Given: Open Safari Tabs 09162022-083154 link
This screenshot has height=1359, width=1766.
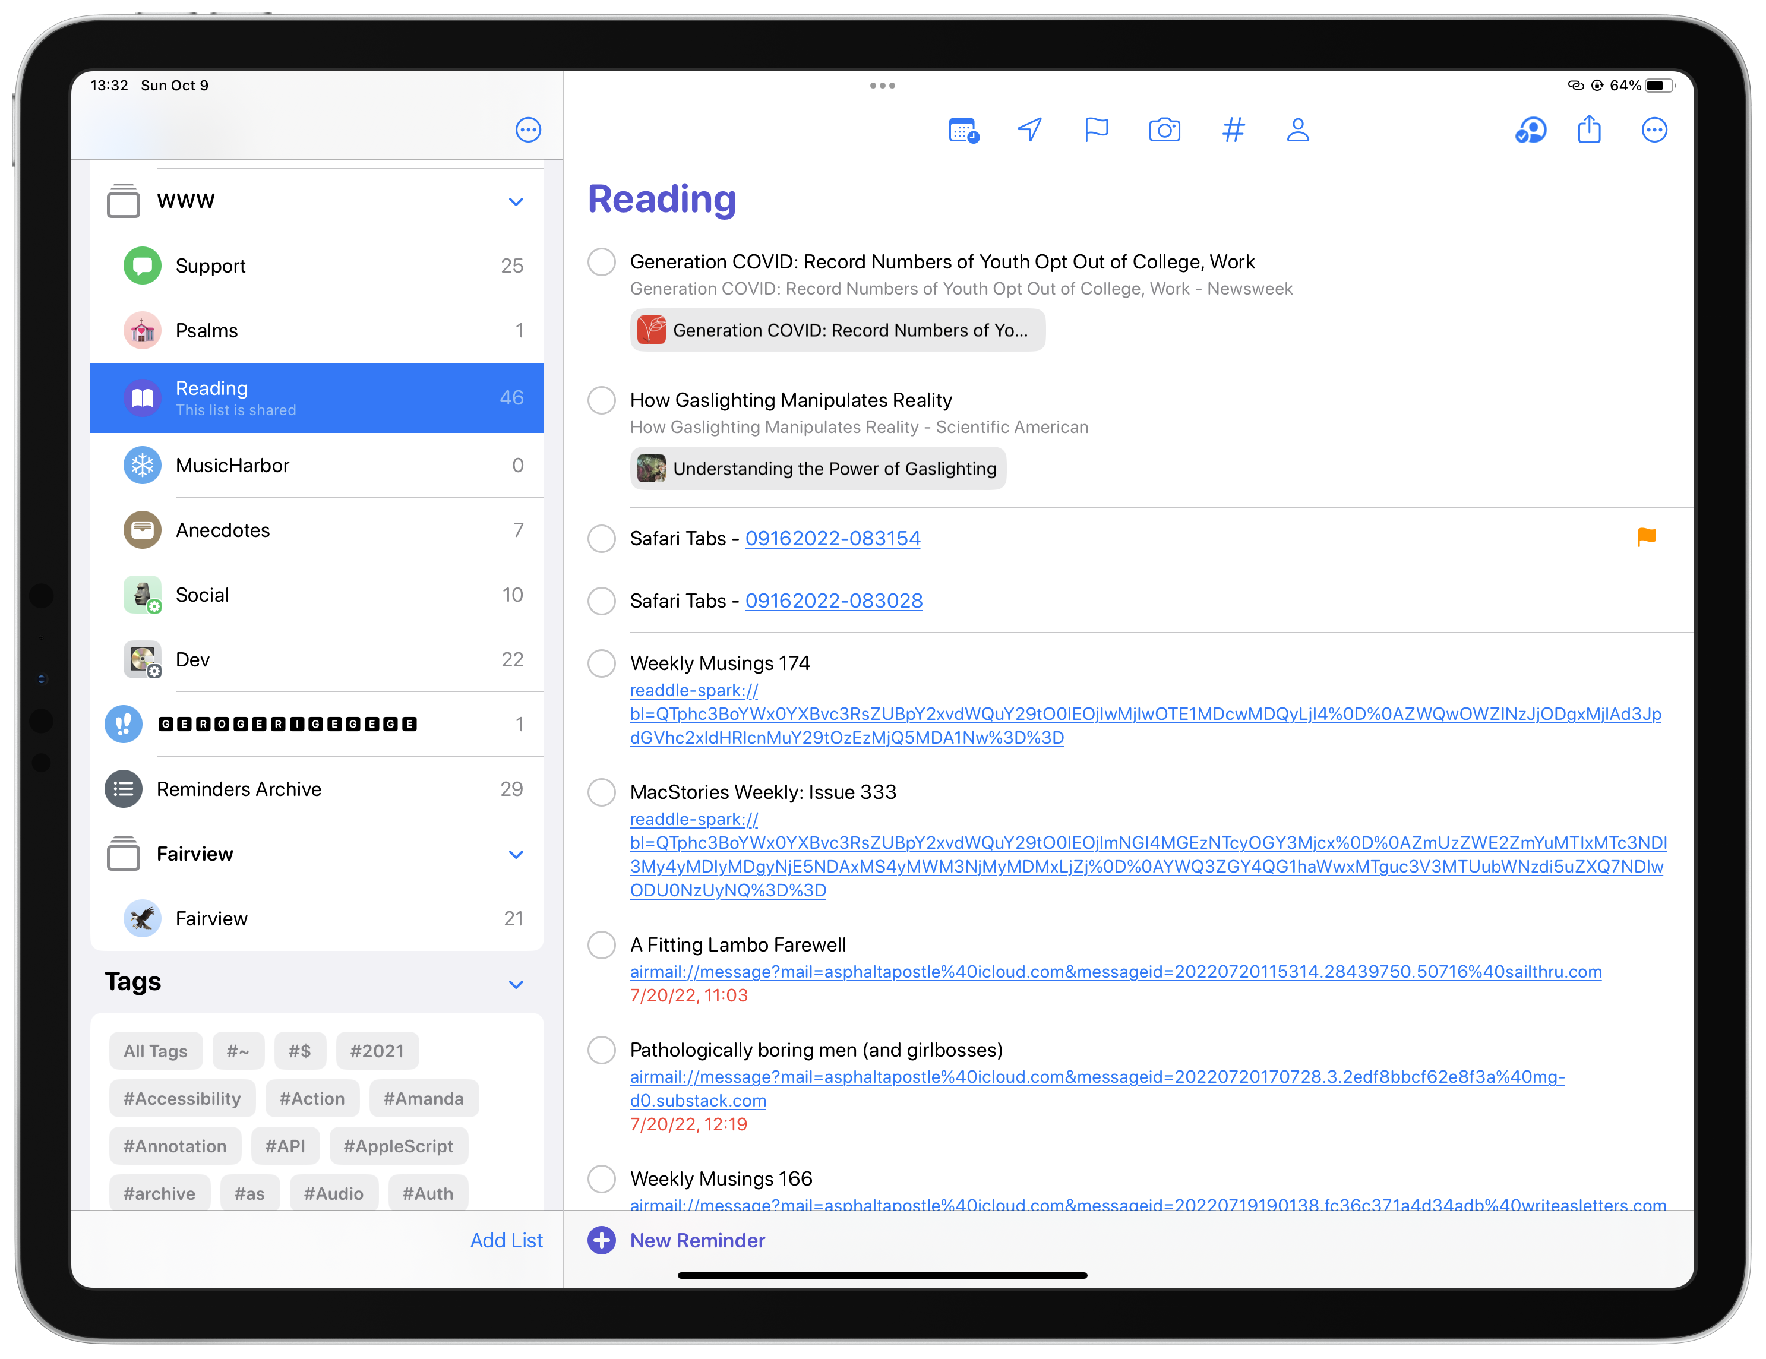Looking at the screenshot, I should point(832,538).
